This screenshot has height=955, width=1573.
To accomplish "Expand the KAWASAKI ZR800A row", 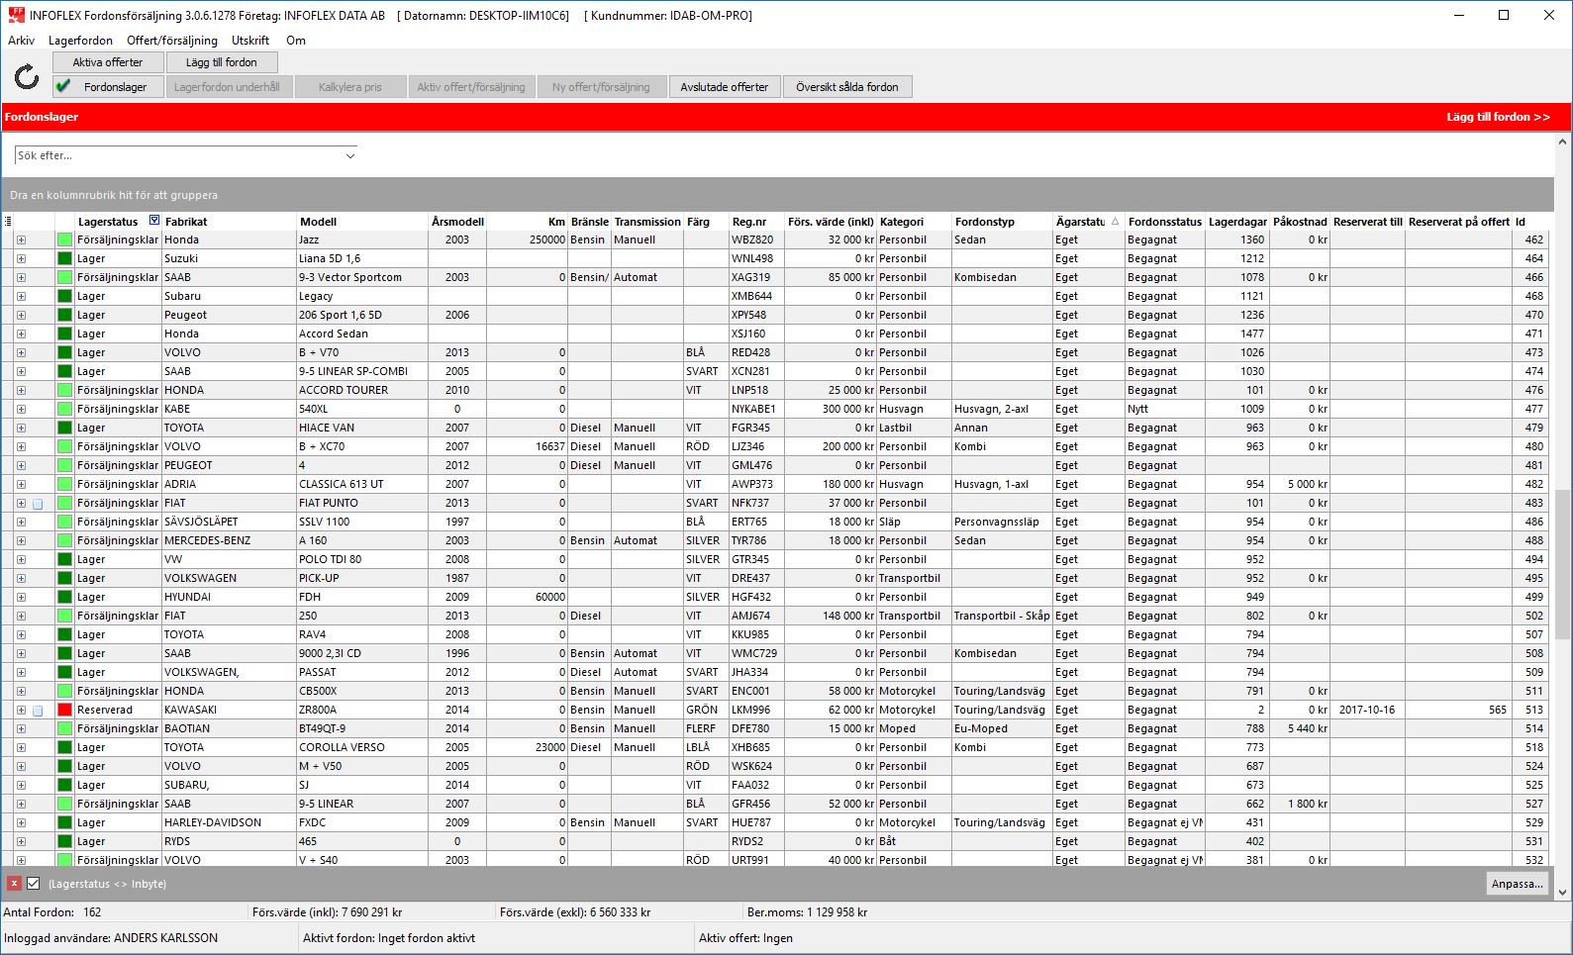I will [21, 711].
